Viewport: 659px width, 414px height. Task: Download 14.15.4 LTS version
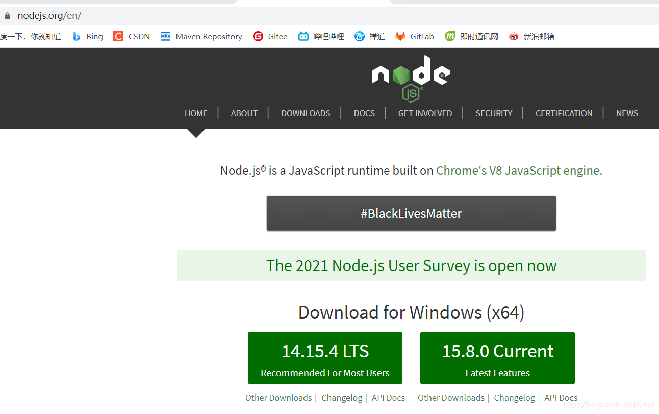click(x=325, y=358)
